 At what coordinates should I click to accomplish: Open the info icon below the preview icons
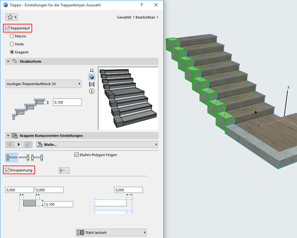click(92, 91)
